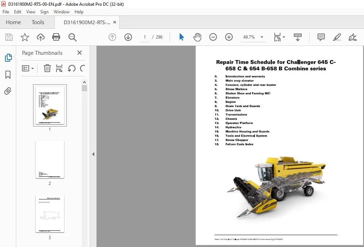This screenshot has height=247, width=364.
Task: Open the Sign menu
Action: [x=44, y=12]
